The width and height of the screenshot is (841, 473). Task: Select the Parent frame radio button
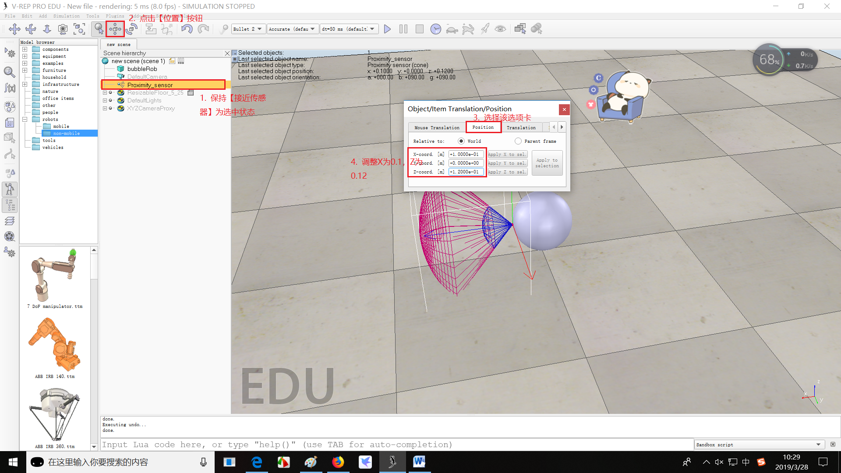tap(518, 141)
